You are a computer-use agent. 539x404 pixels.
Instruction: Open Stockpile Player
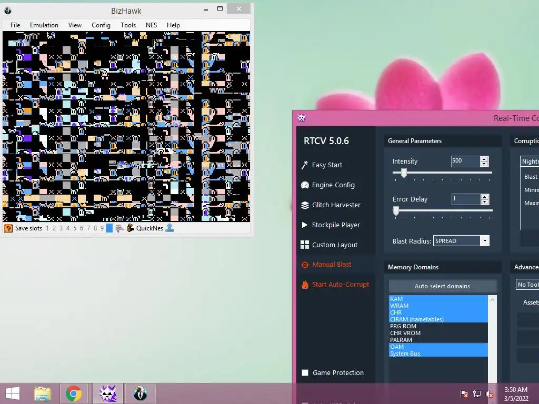331,225
